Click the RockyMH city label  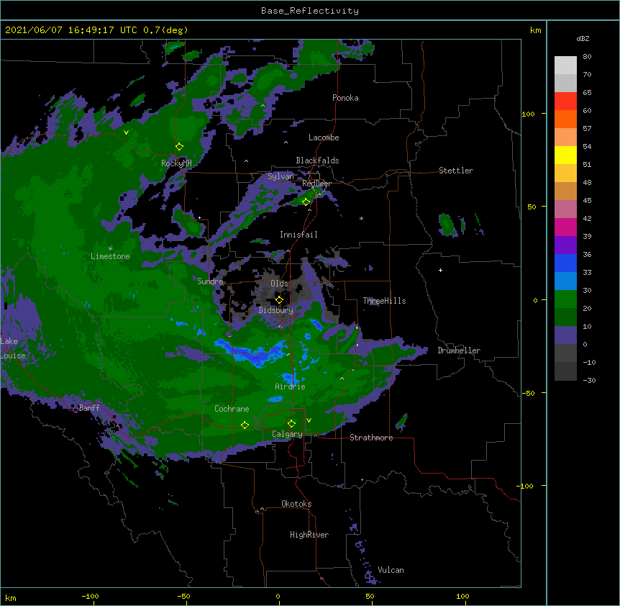pos(176,163)
